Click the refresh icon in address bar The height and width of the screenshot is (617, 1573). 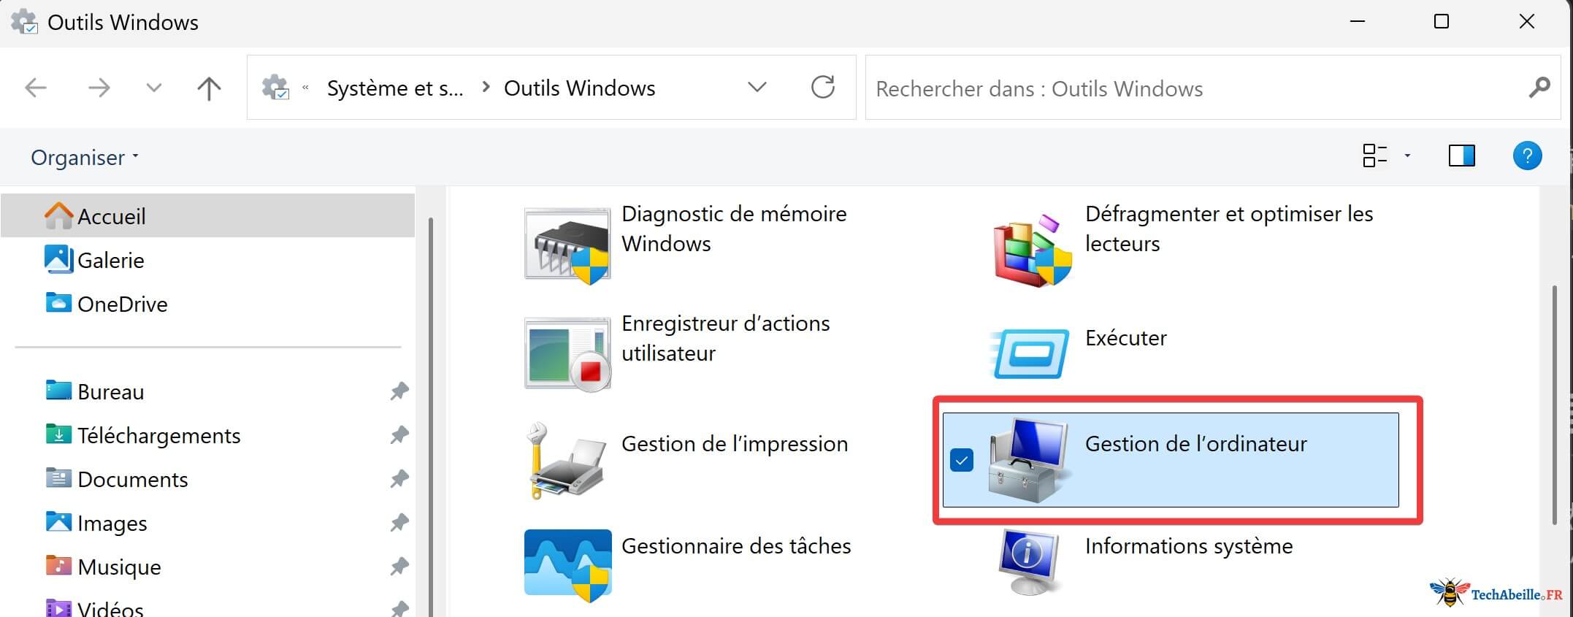(x=823, y=88)
